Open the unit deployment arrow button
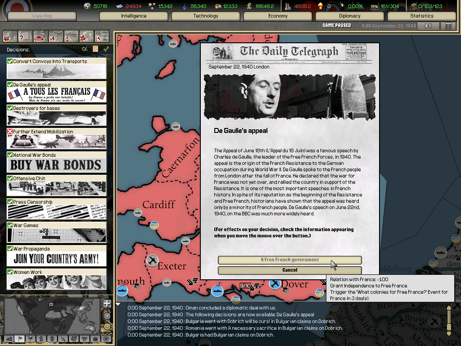The width and height of the screenshot is (461, 346). [x=102, y=37]
